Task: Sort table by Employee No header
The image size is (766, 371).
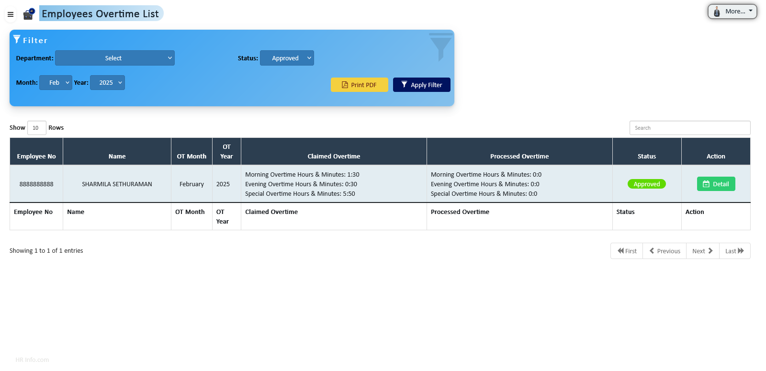Action: (x=36, y=156)
